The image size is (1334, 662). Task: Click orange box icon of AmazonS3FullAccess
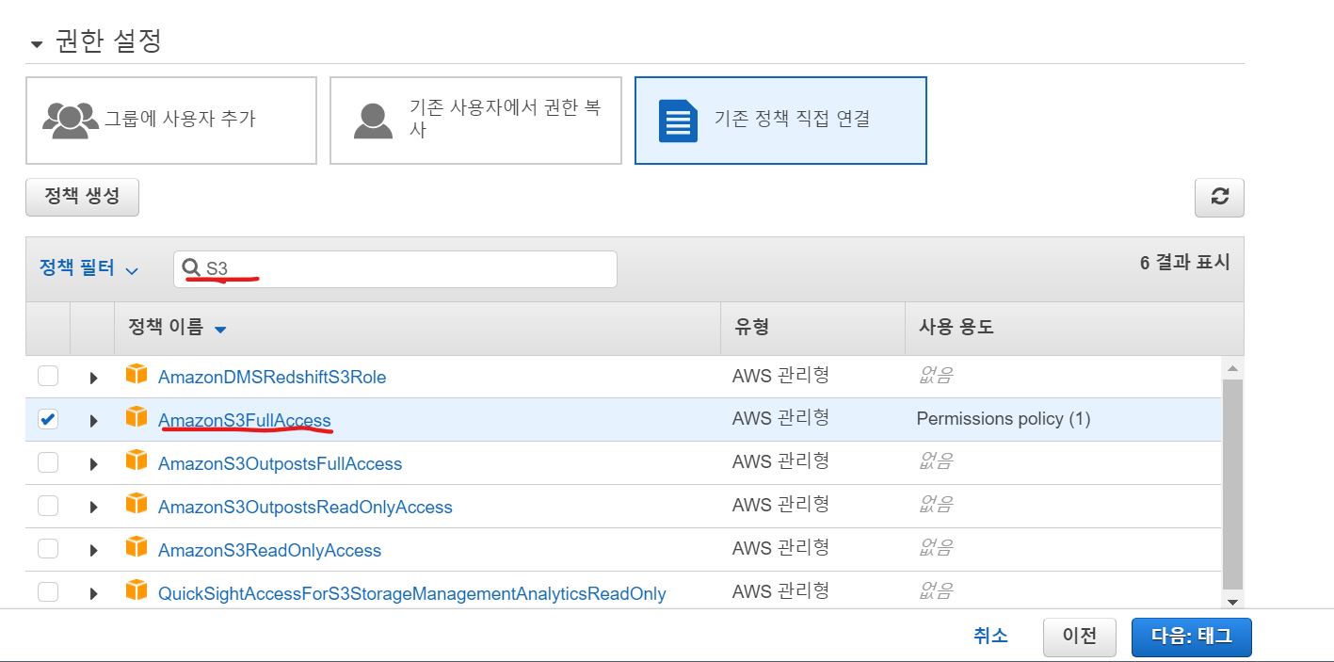coord(137,417)
